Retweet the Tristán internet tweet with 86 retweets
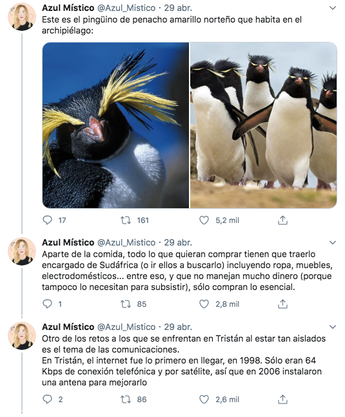The image size is (345, 417). pos(126,399)
